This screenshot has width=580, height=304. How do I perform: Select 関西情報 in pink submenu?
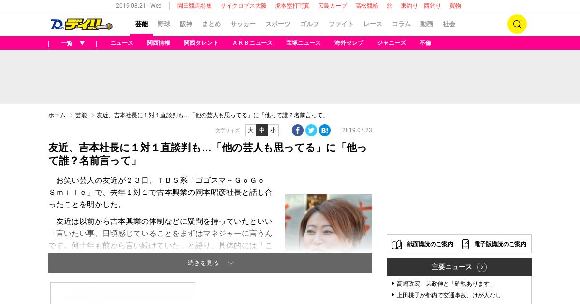[x=159, y=43]
